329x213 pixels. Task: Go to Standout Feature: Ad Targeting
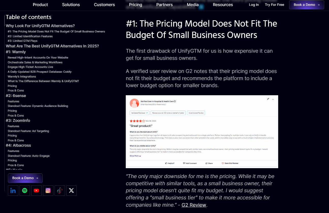coord(28,131)
